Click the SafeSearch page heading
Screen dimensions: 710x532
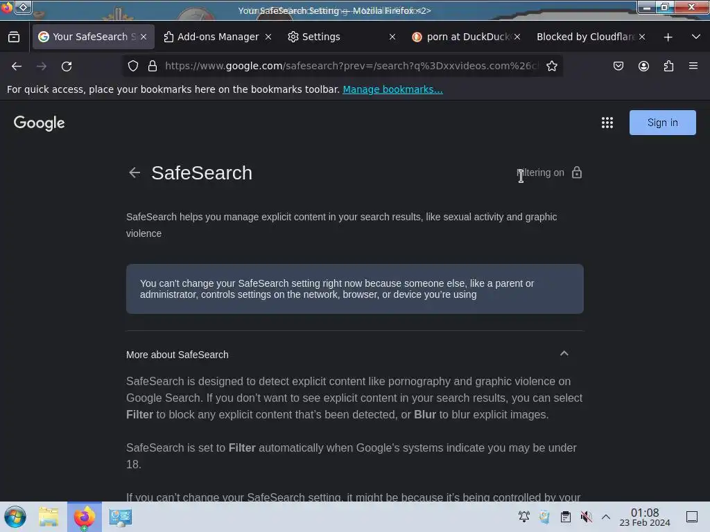(202, 172)
